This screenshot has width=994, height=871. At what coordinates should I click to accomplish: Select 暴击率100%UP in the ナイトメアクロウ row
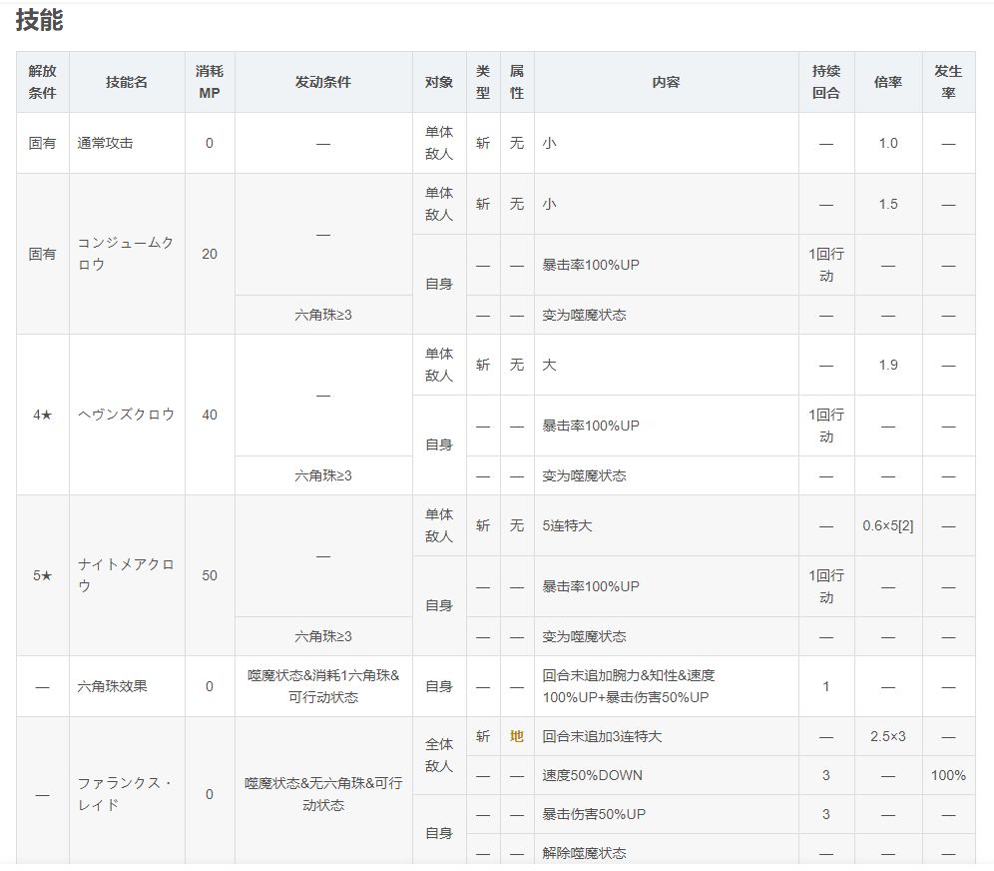pyautogui.click(x=591, y=586)
